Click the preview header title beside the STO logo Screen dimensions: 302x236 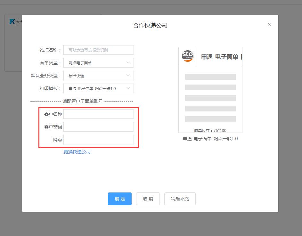click(221, 57)
